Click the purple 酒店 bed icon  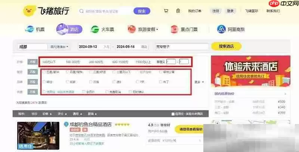coord(62,29)
